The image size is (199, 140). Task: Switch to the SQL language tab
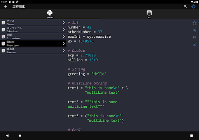pos(149,14)
